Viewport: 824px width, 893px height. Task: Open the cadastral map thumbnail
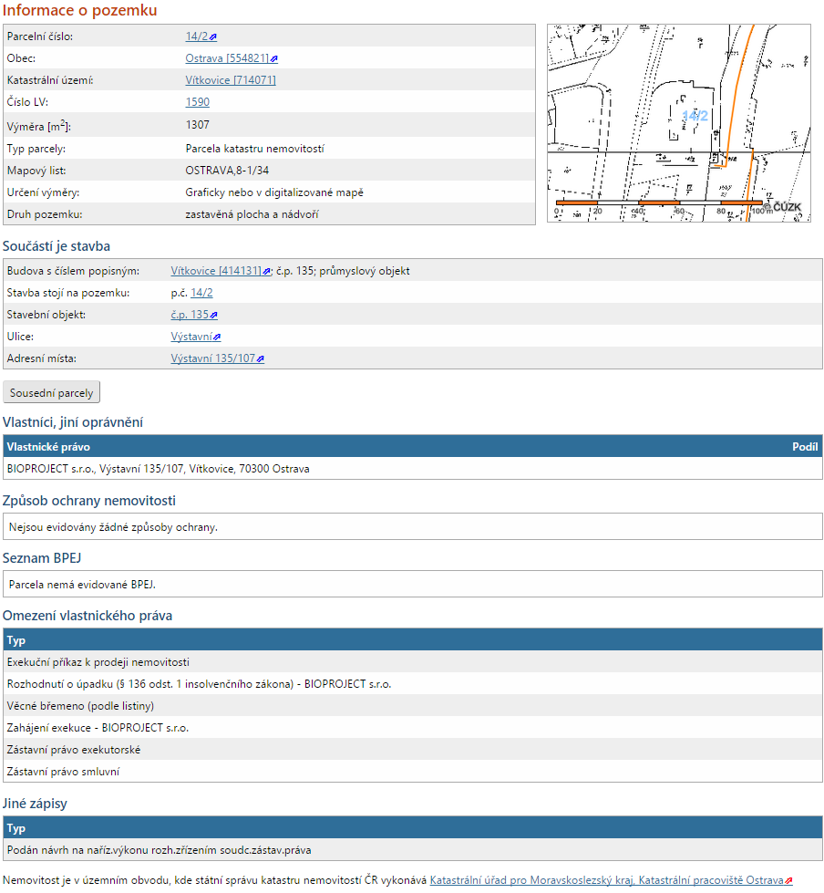679,123
